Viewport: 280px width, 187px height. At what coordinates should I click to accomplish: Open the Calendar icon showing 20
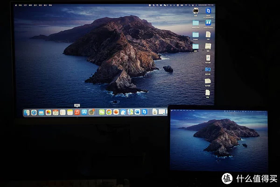56,113
